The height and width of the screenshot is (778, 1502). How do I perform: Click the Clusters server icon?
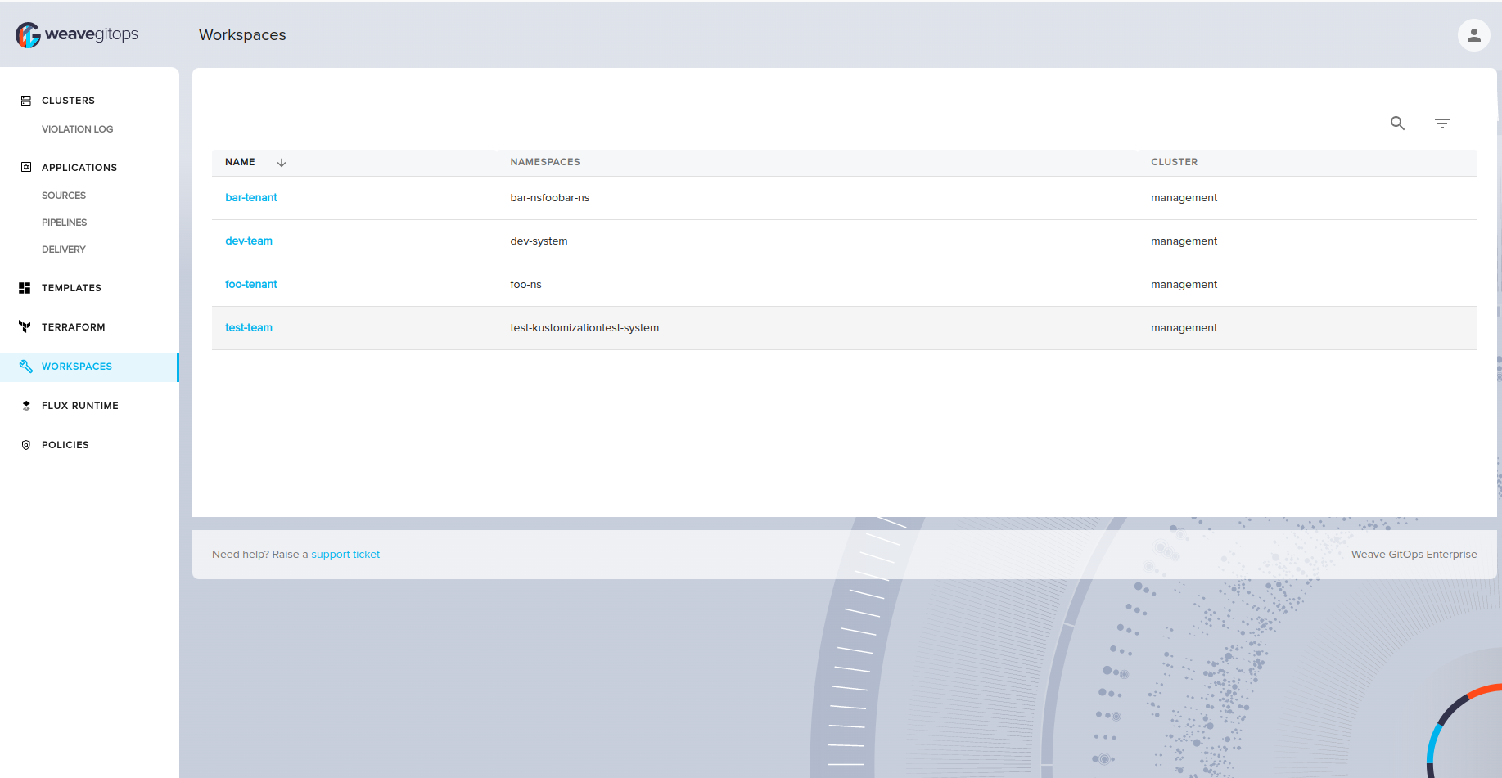point(26,101)
